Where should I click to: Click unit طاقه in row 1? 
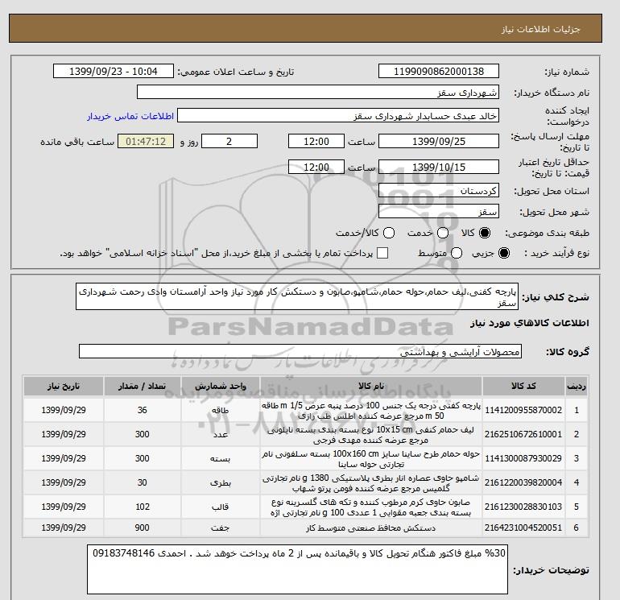(x=221, y=411)
